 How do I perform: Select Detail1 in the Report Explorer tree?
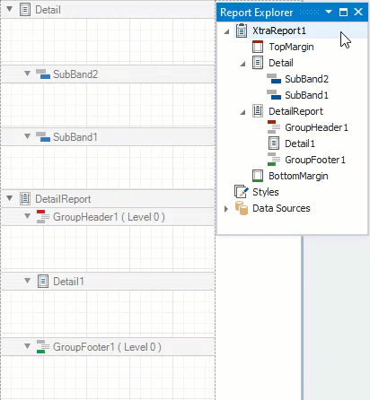300,143
